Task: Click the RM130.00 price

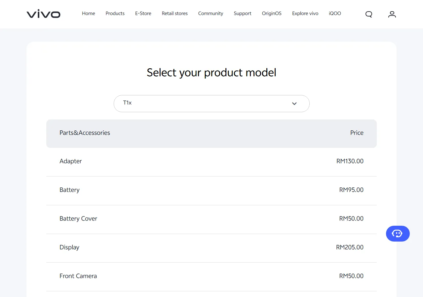Action: point(350,161)
